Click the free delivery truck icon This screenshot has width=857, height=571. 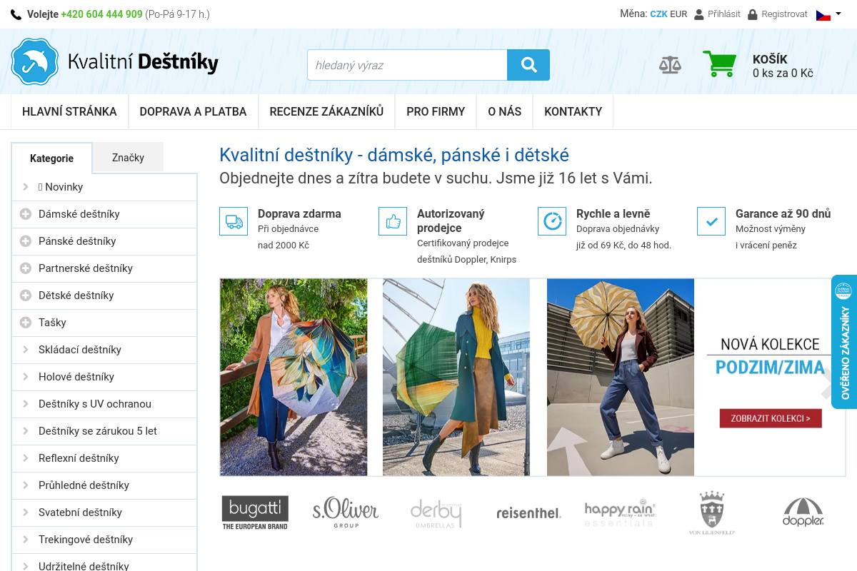click(234, 221)
